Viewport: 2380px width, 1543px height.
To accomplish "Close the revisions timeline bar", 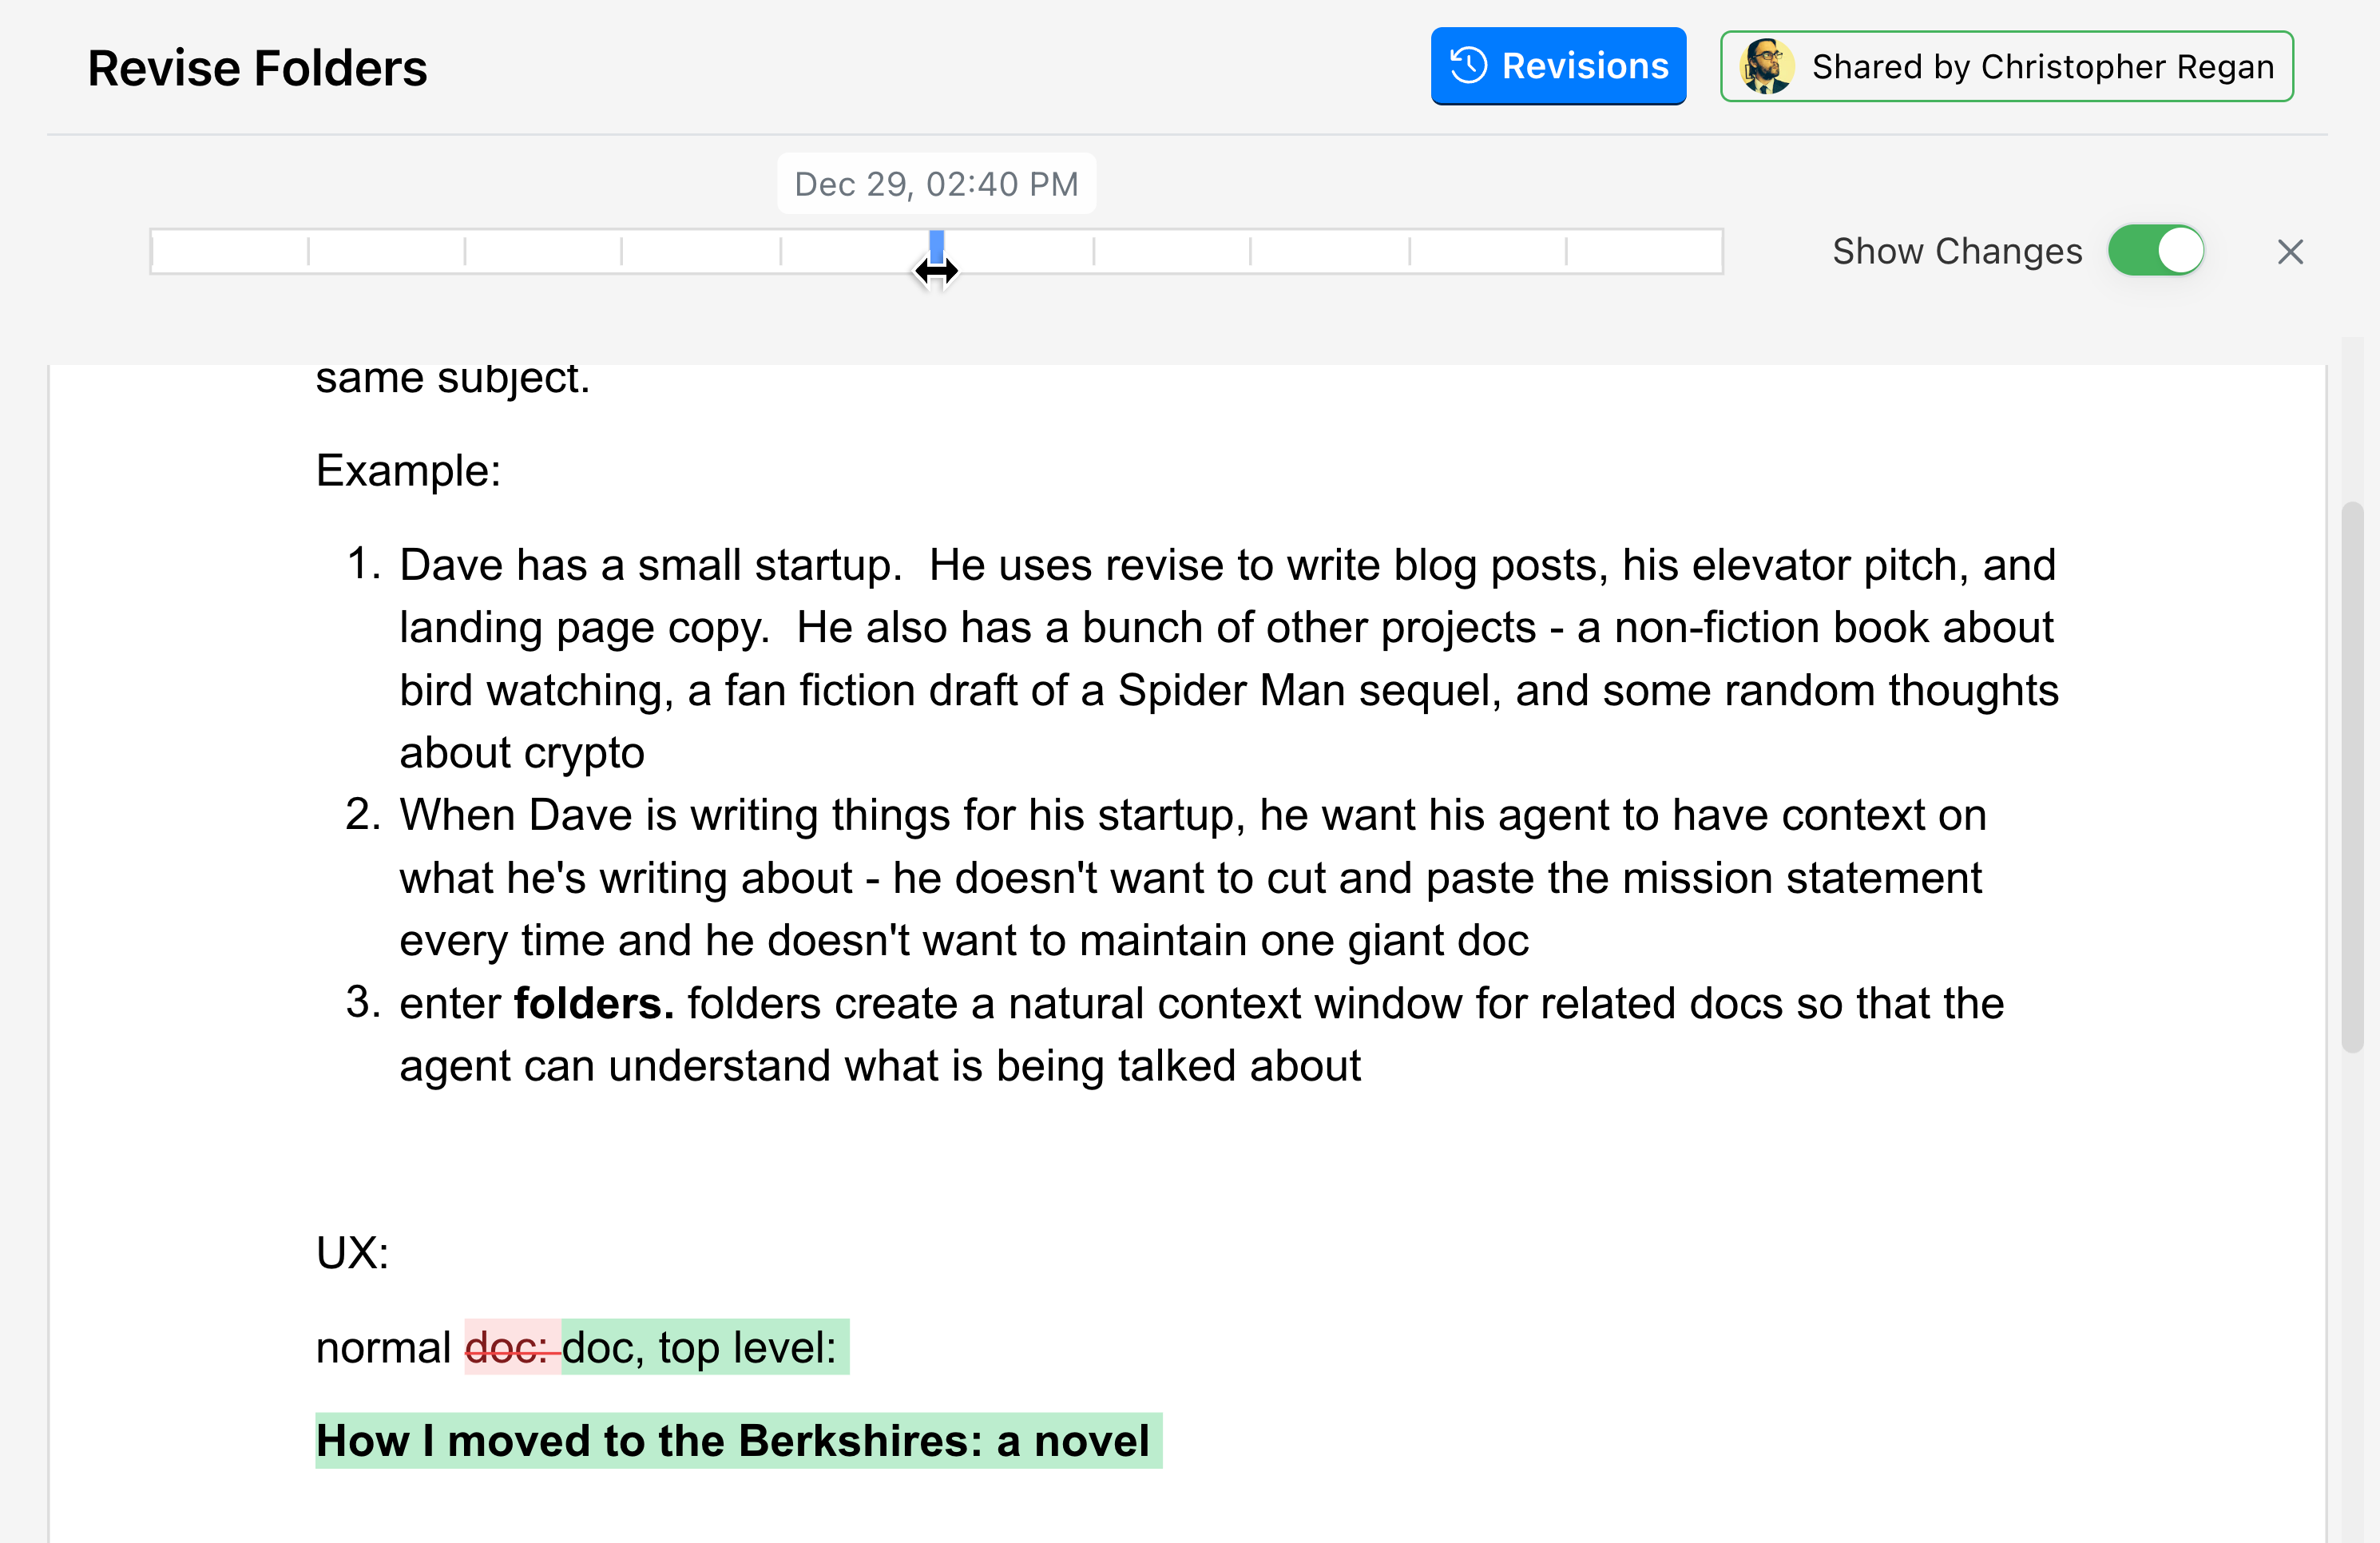I will [2289, 252].
